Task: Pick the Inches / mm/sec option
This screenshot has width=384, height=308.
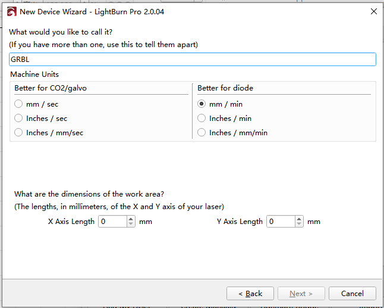Action: tap(18, 132)
